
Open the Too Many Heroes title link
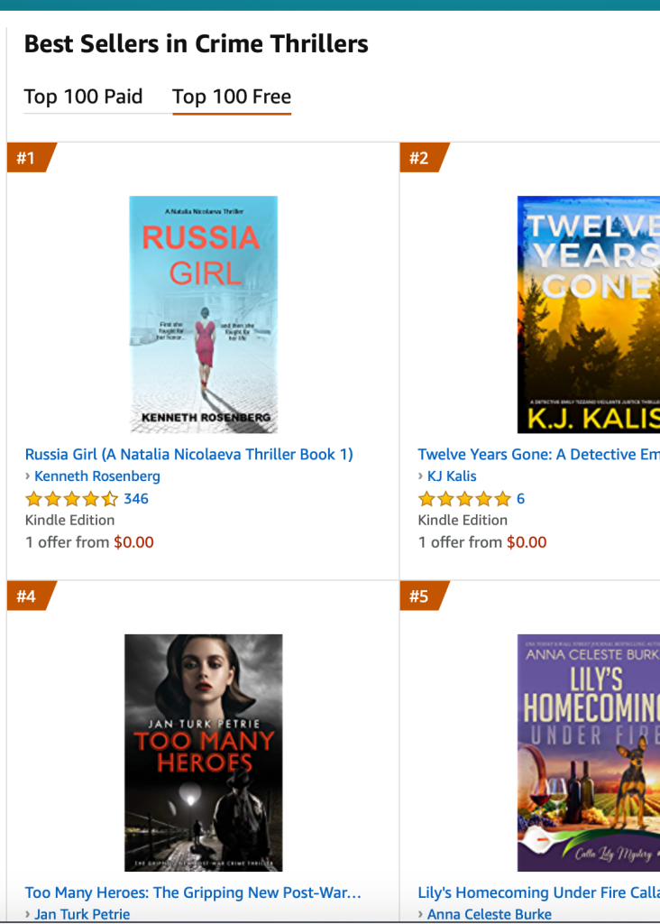[x=193, y=892]
